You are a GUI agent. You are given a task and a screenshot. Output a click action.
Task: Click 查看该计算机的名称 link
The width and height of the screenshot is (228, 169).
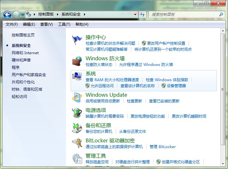pyautogui.click(x=138, y=86)
